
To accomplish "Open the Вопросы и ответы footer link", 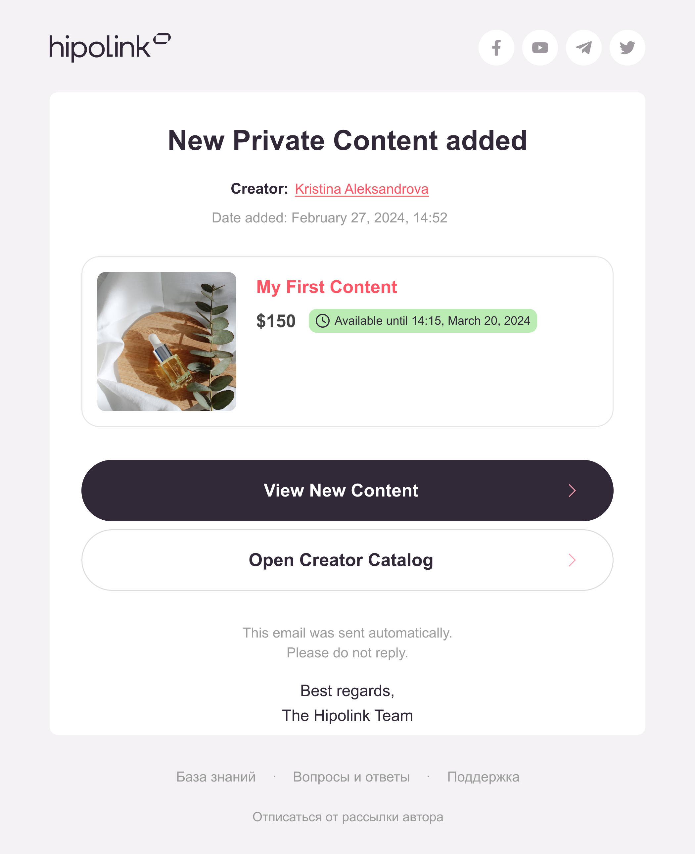I will [351, 777].
